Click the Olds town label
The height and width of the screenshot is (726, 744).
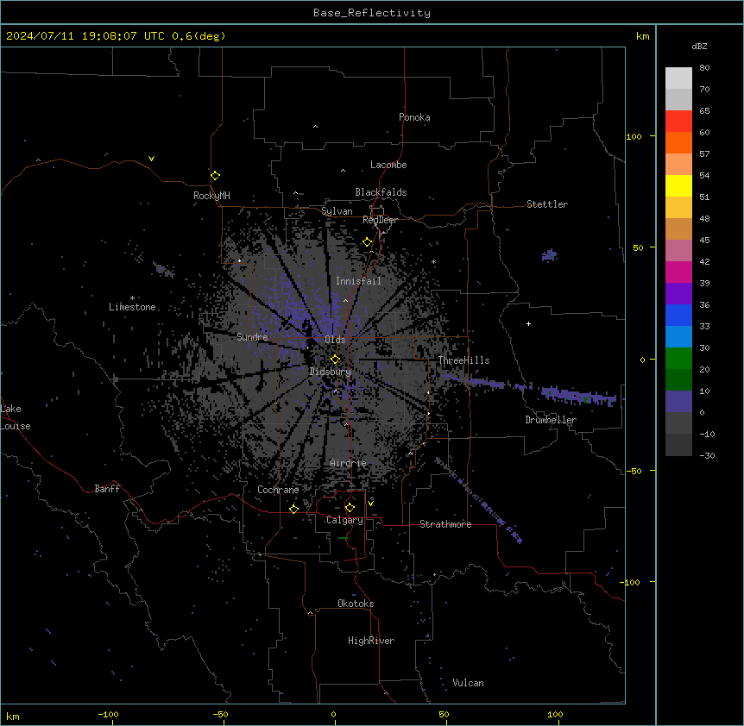pos(335,340)
